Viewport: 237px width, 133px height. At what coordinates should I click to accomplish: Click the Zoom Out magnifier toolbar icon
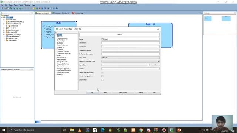point(48,8)
